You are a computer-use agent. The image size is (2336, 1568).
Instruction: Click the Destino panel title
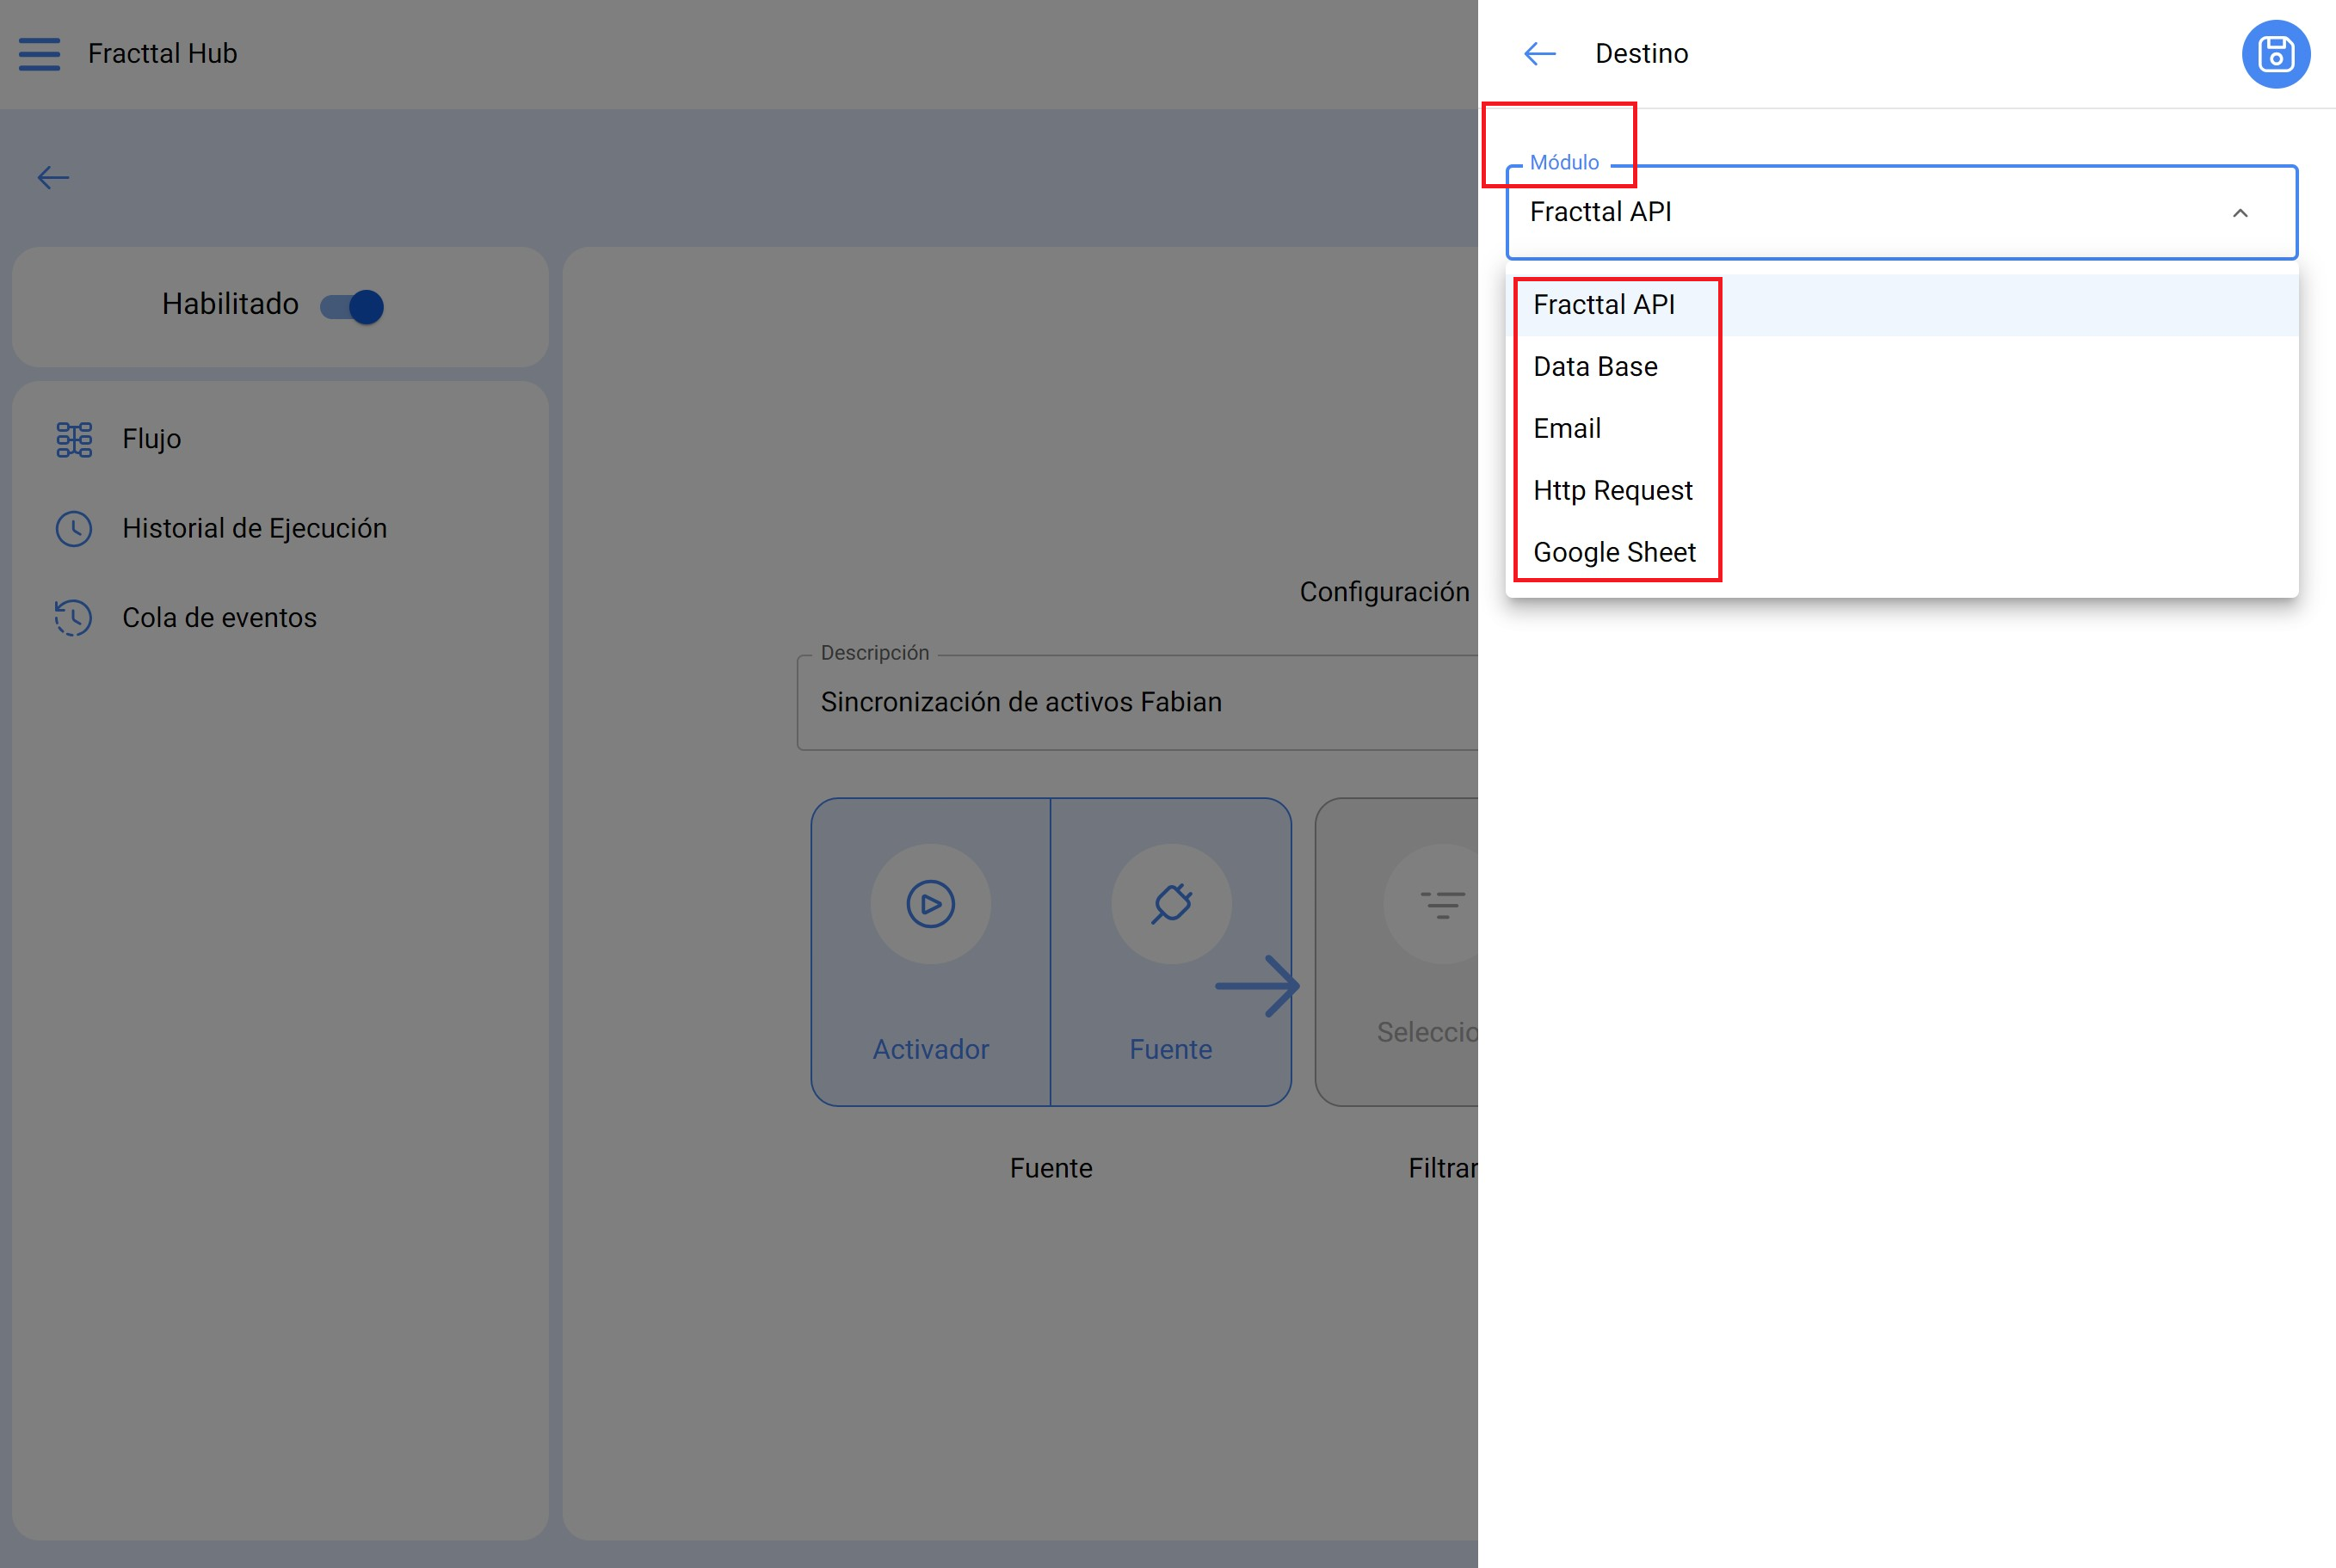(x=1642, y=54)
